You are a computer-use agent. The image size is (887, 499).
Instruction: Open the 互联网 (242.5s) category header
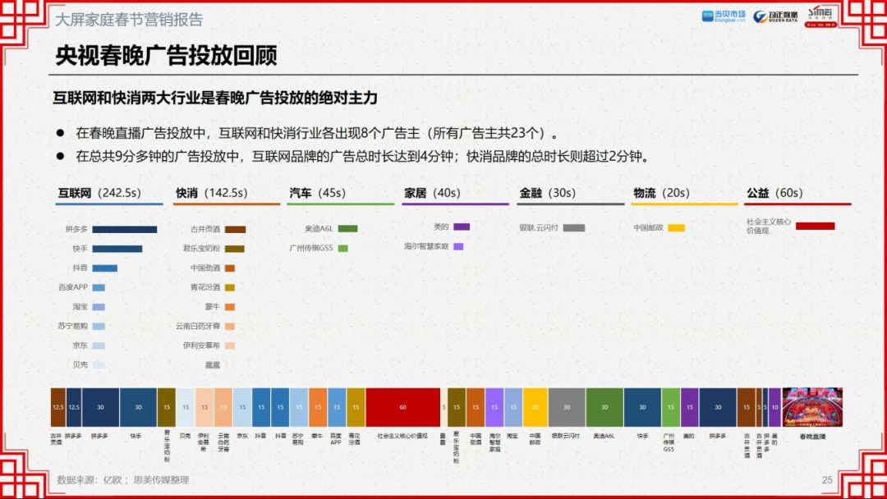tap(99, 193)
